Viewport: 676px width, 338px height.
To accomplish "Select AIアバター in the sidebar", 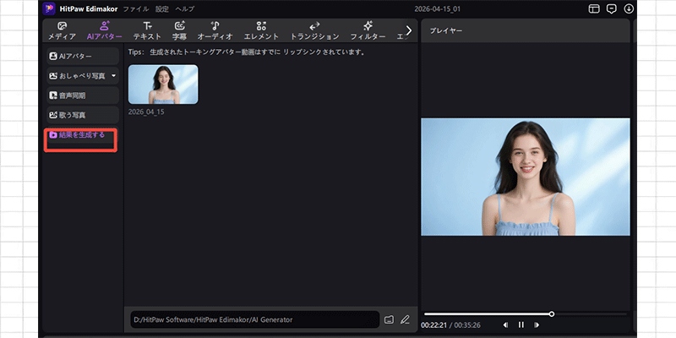I will tap(83, 56).
